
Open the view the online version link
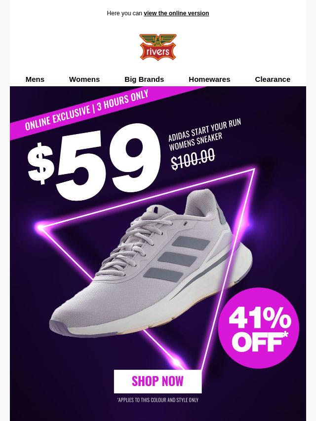point(176,13)
